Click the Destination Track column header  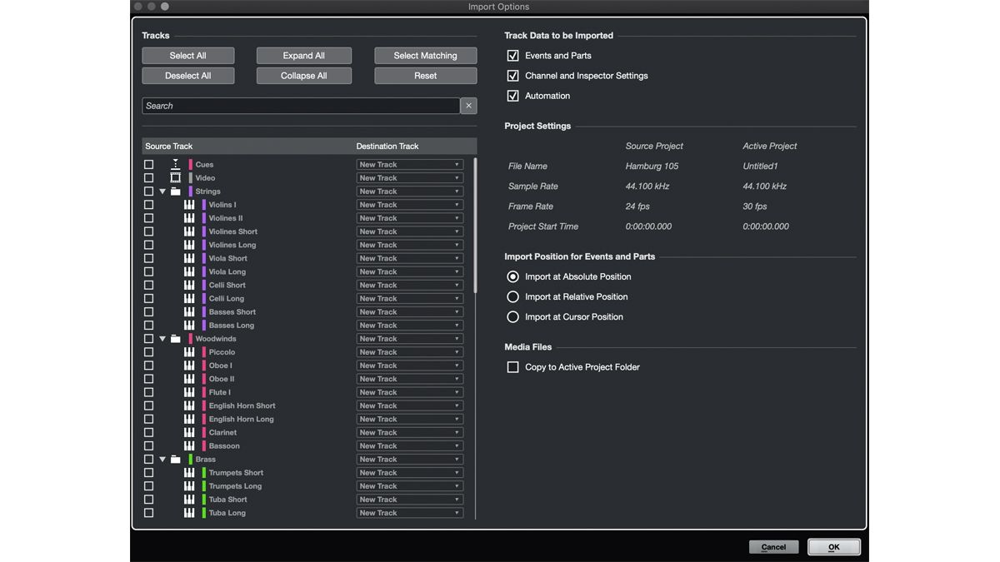[387, 147]
